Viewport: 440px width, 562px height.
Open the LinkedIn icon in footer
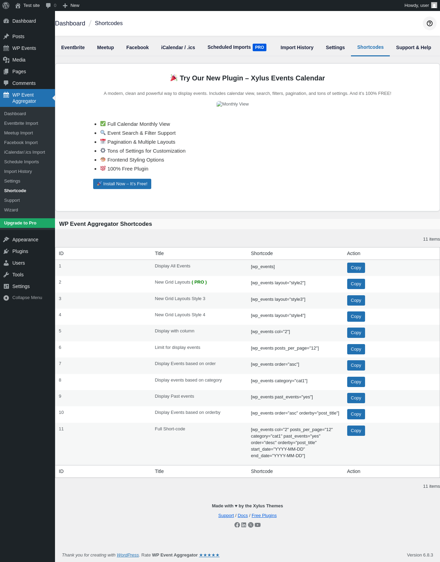pyautogui.click(x=244, y=525)
